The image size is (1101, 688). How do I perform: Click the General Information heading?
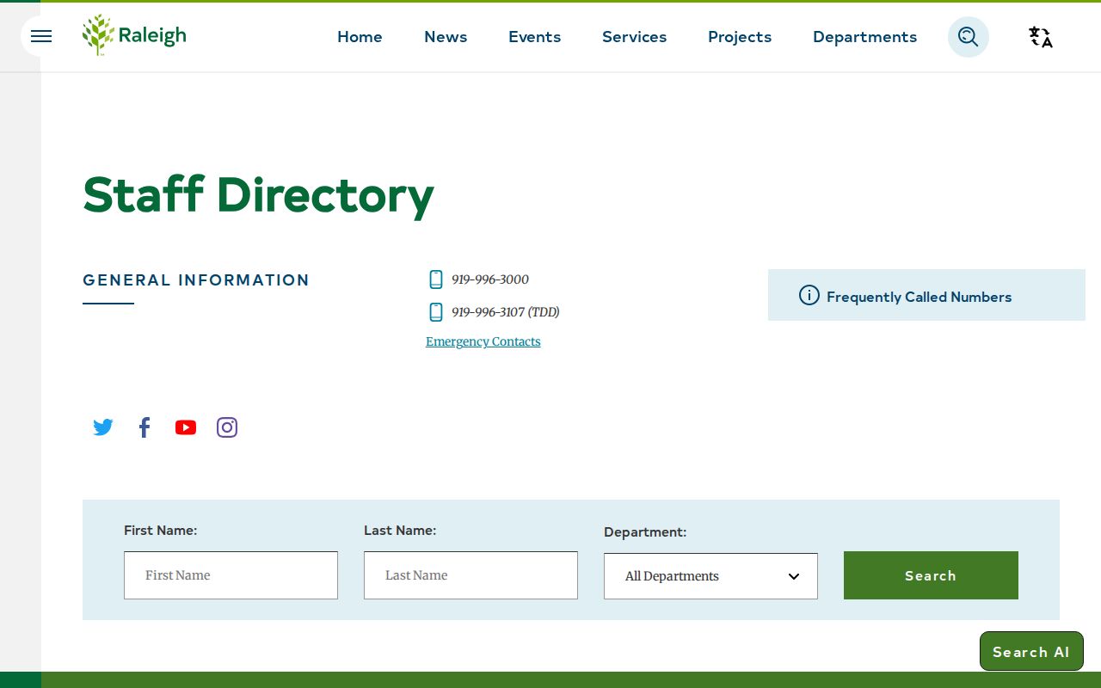(x=196, y=280)
